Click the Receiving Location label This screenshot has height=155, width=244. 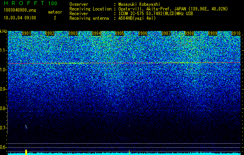point(90,9)
